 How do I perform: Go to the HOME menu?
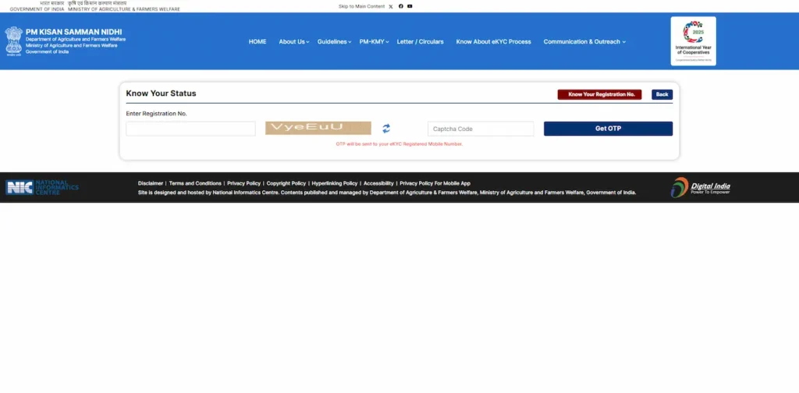(257, 42)
